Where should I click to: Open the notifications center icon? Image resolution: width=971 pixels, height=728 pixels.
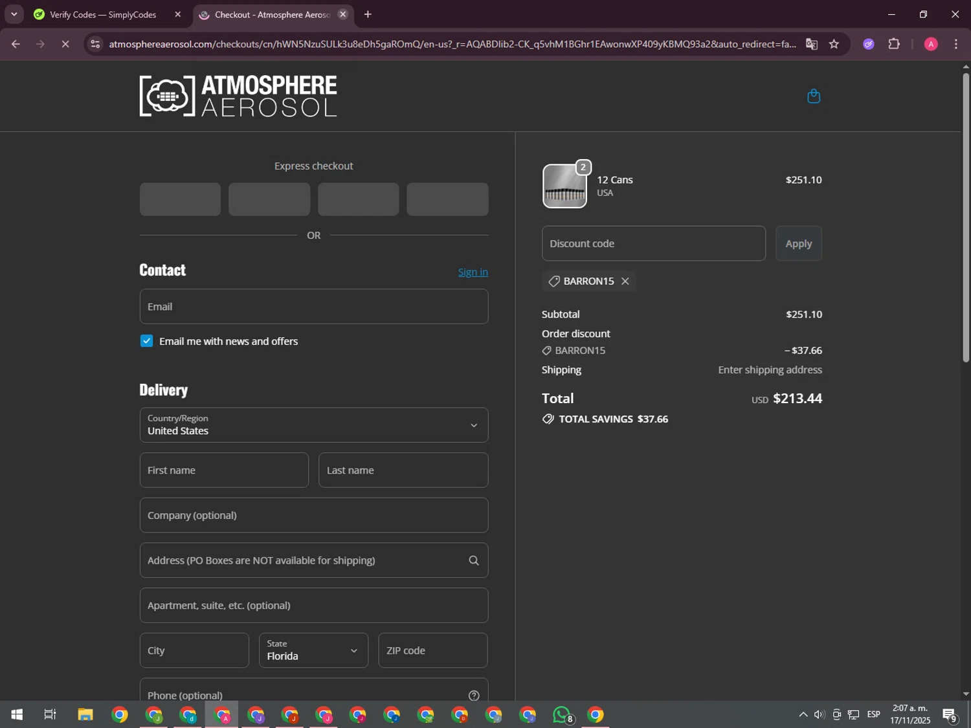(x=950, y=714)
